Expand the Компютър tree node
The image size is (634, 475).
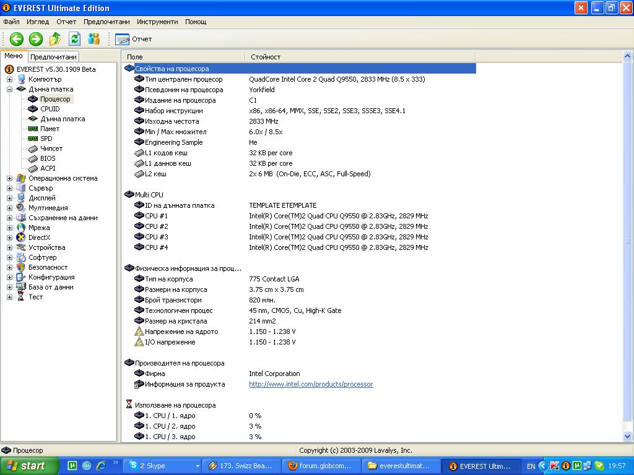tap(9, 79)
